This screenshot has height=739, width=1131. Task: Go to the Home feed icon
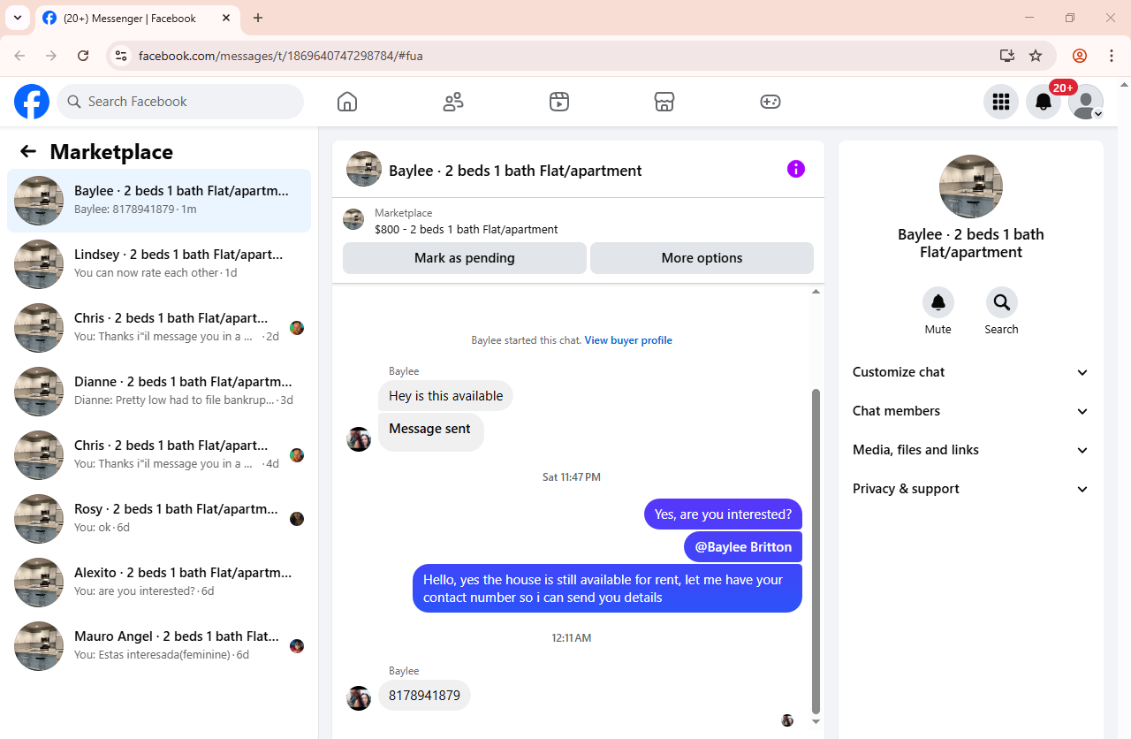(347, 102)
